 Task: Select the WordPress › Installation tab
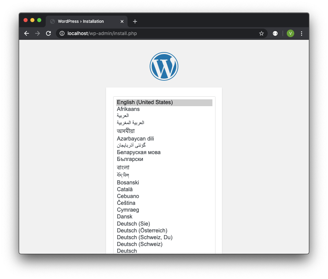[87, 21]
